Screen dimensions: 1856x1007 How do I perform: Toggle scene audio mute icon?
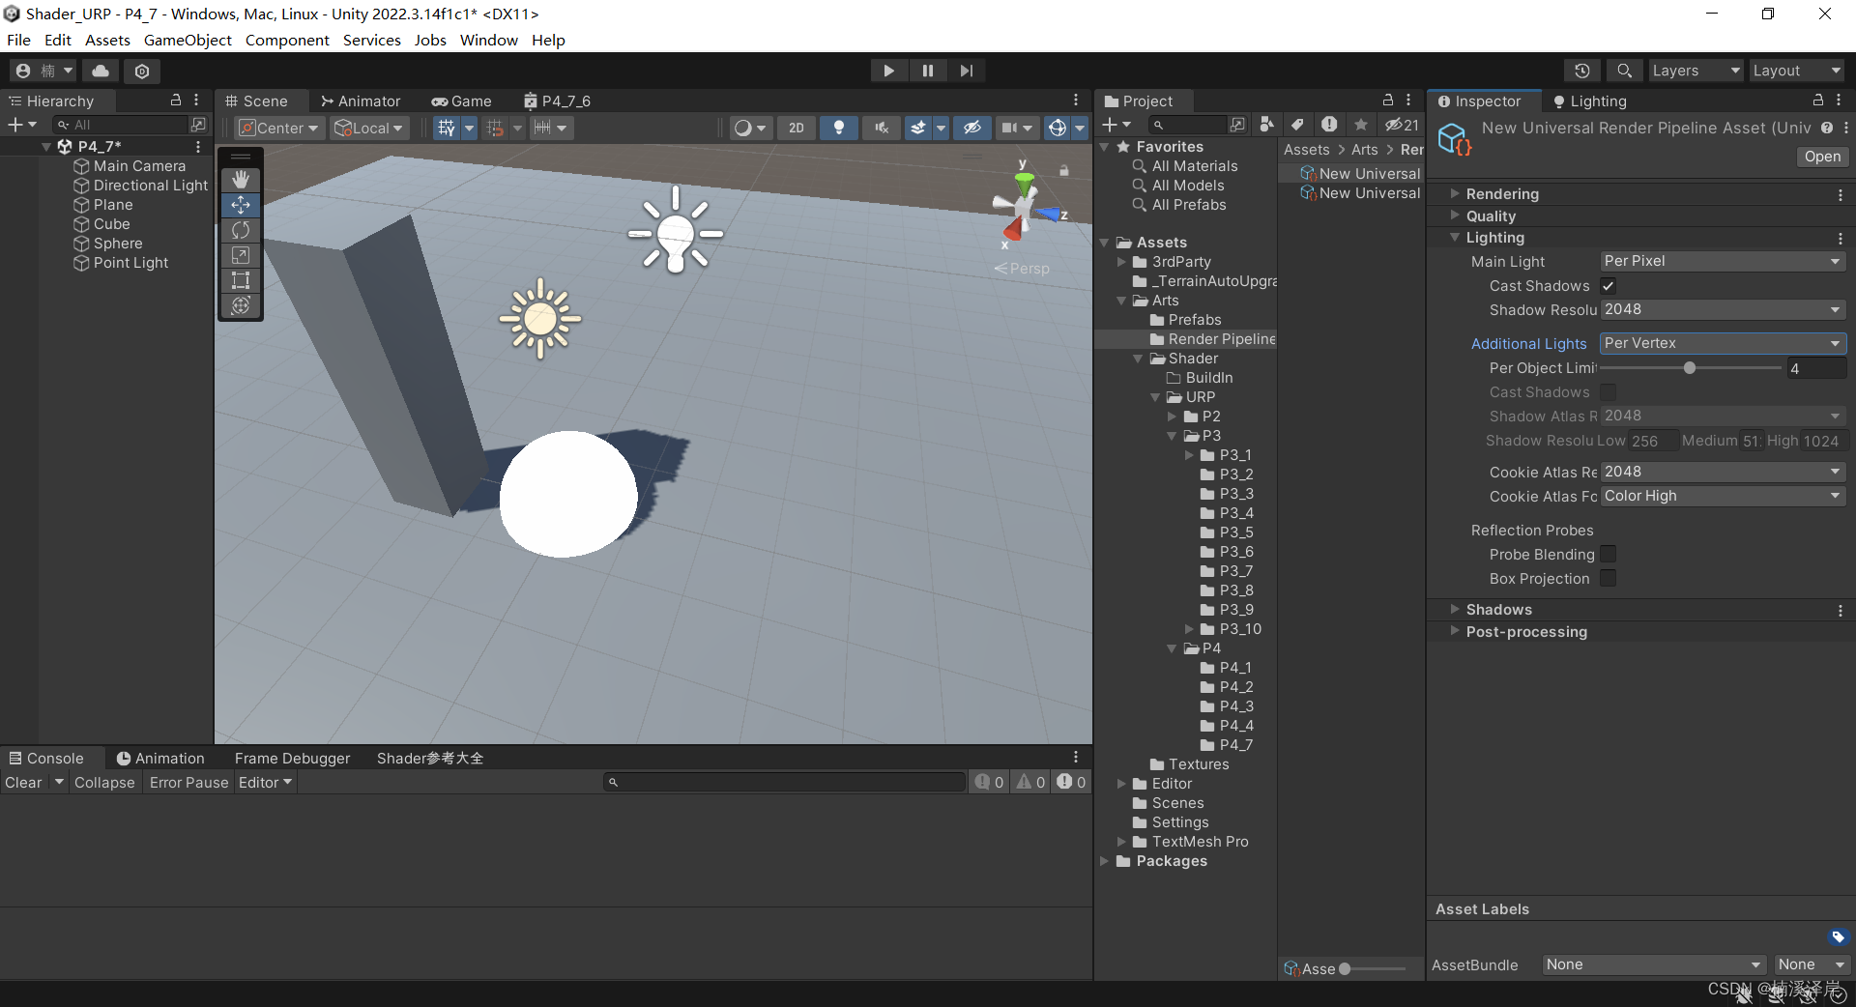882,128
